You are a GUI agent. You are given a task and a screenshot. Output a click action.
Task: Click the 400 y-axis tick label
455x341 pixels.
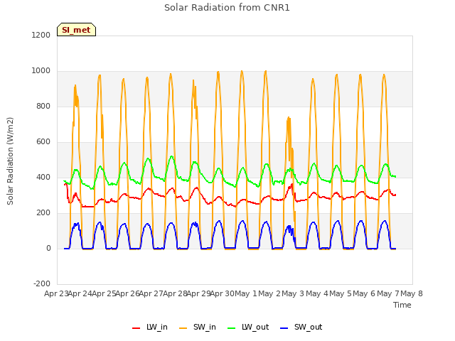(43, 177)
